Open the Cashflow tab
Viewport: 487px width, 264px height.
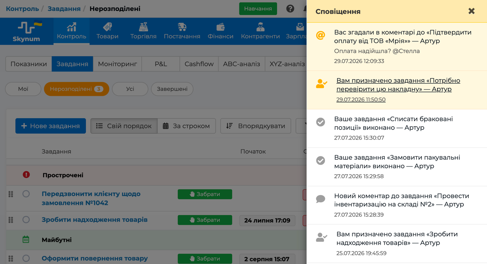pos(199,64)
